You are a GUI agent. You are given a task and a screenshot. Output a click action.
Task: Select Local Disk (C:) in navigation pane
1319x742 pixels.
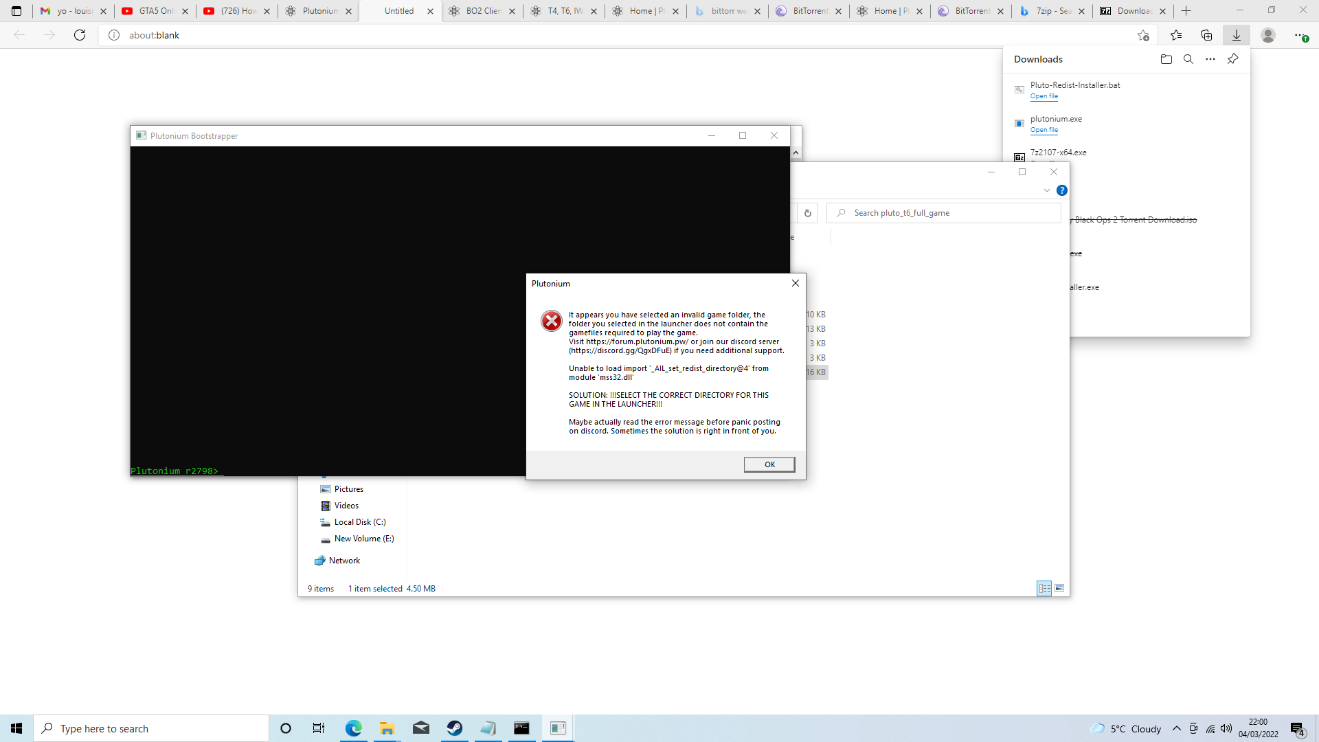click(360, 522)
